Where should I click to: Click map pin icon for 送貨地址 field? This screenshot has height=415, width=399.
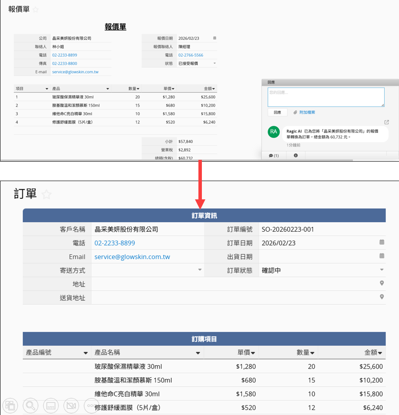click(382, 297)
